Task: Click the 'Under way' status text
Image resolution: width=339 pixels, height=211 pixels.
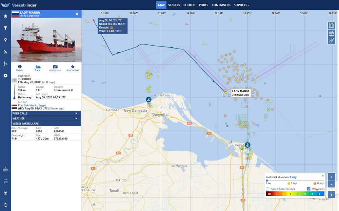Action: [x=25, y=97]
